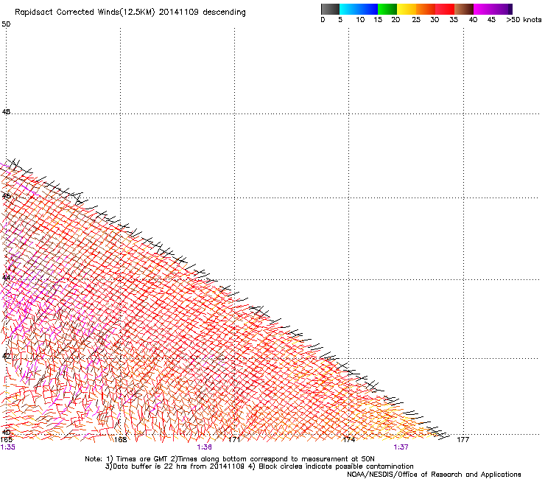The image size is (545, 479).
Task: Click the legend scale label '35'
Action: (x=454, y=20)
